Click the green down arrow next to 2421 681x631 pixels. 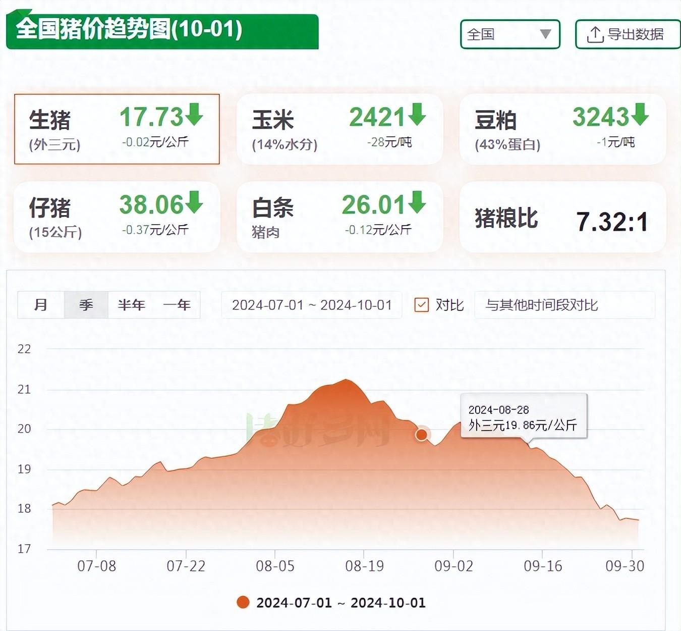tap(417, 115)
